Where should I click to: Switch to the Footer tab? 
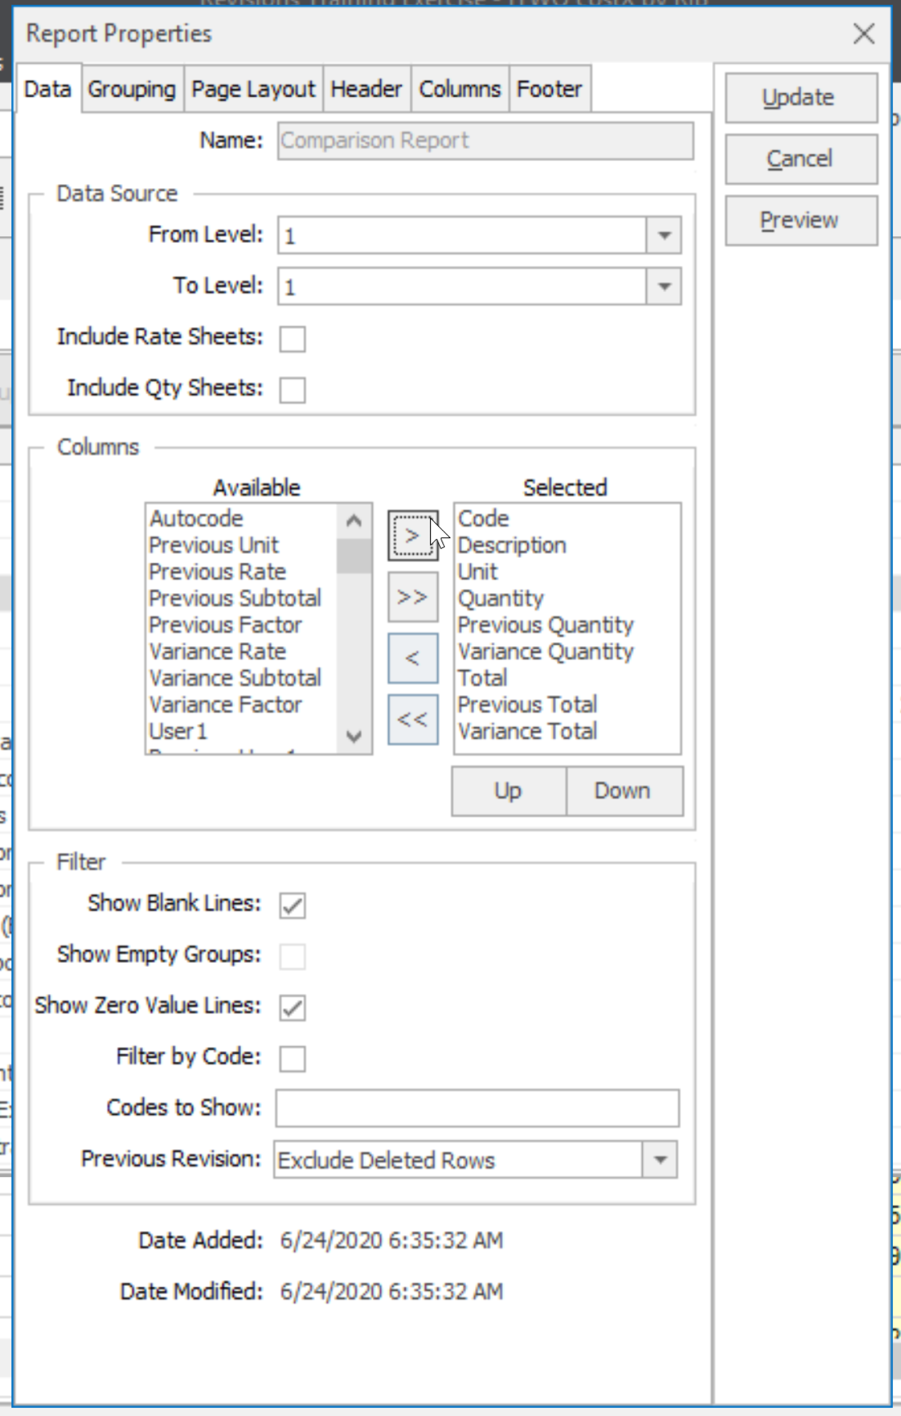550,89
